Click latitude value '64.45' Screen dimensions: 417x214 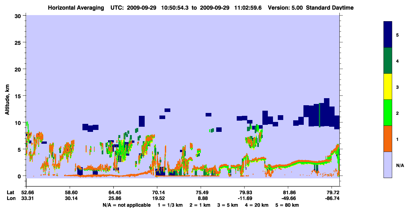(x=114, y=193)
